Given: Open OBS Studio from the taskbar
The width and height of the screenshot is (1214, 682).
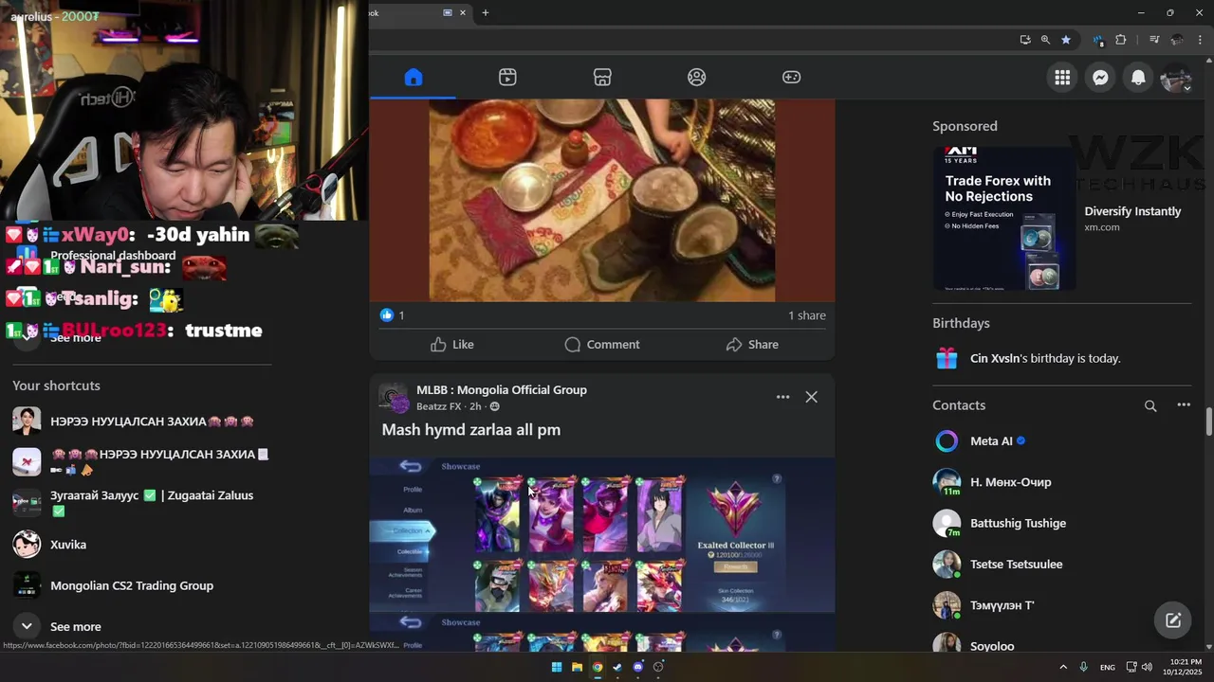Looking at the screenshot, I should [x=658, y=667].
